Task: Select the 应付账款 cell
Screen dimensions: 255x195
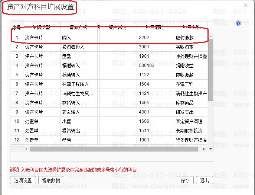Action: pyautogui.click(x=190, y=38)
